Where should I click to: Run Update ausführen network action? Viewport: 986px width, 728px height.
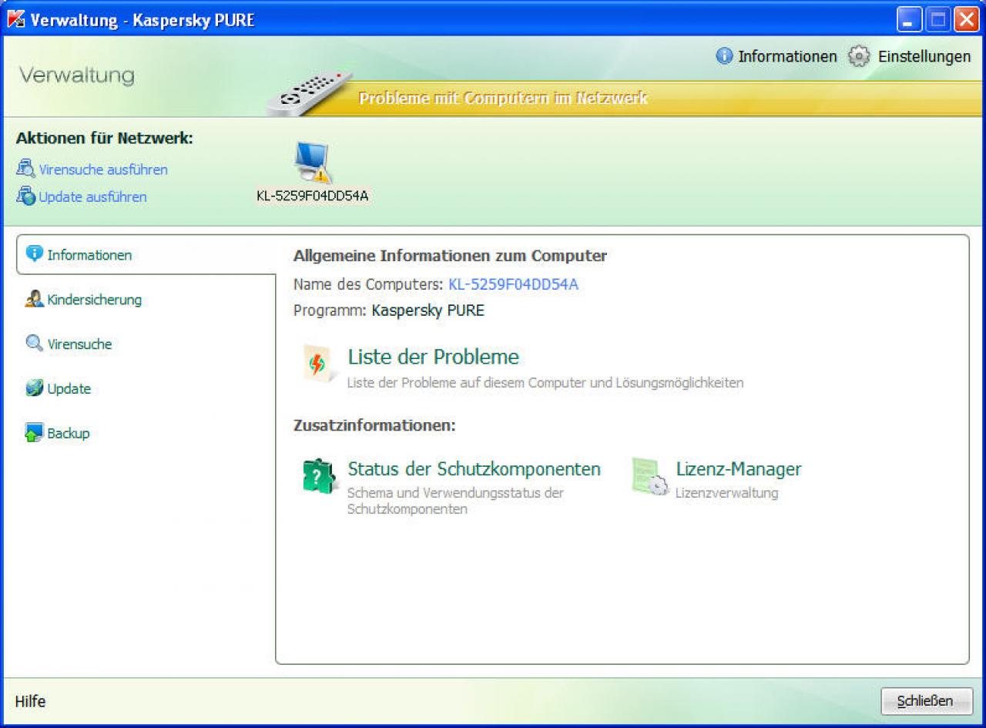pyautogui.click(x=92, y=196)
